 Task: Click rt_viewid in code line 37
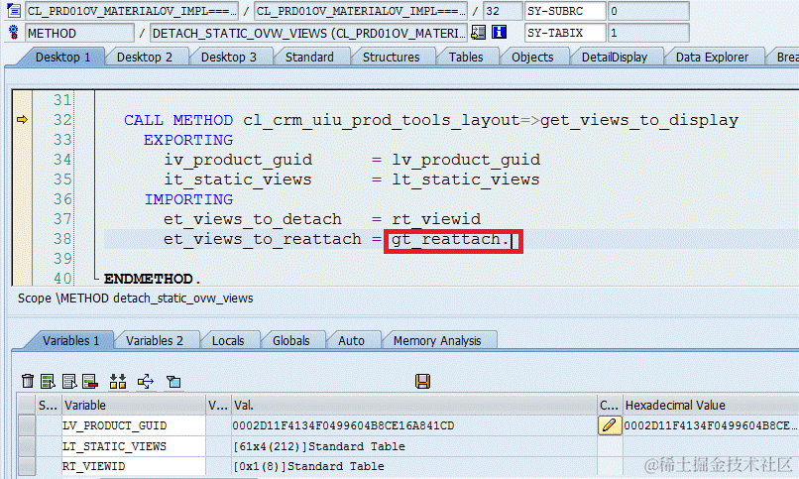pos(436,219)
